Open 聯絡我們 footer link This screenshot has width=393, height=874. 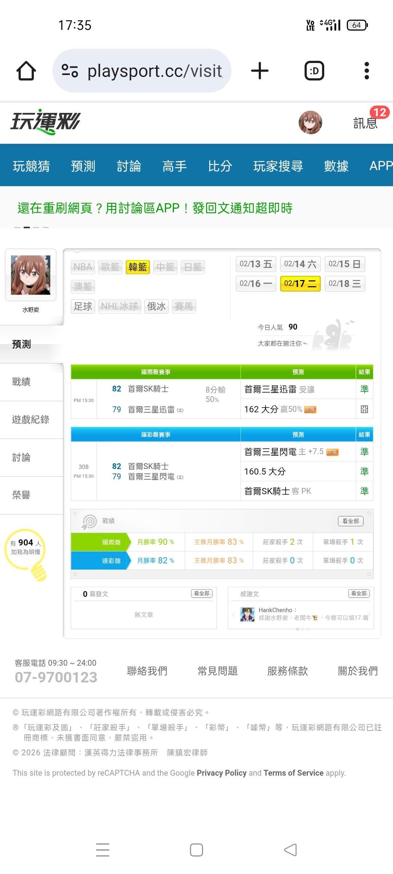pyautogui.click(x=147, y=671)
